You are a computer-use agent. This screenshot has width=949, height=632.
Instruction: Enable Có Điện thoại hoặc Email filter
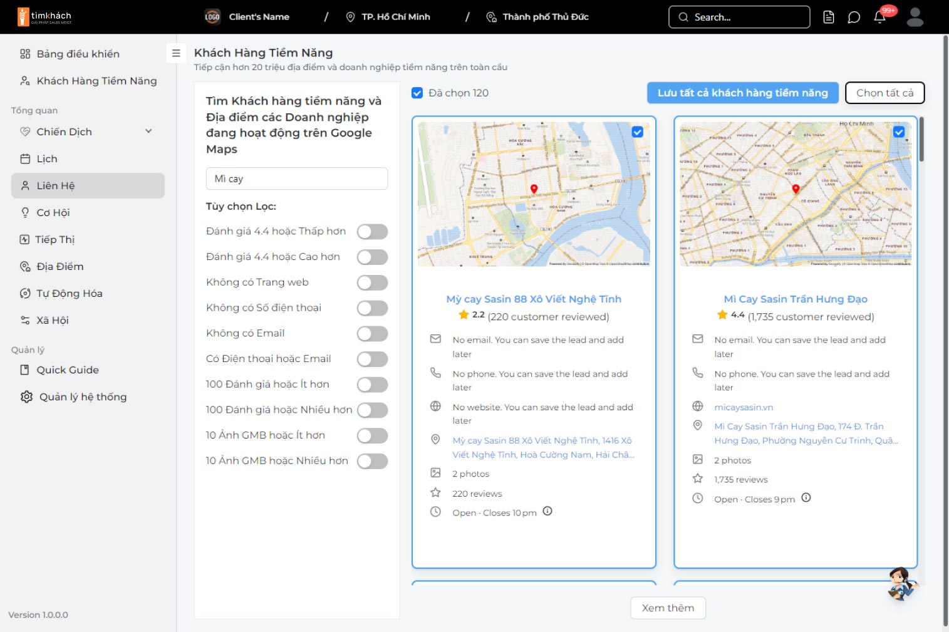point(373,359)
